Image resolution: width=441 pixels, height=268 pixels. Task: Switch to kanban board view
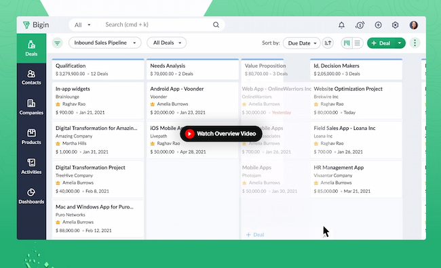point(347,43)
